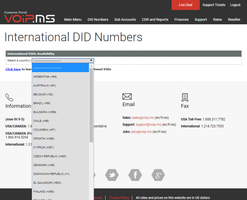Viewport: 247px width, 200px height.
Task: Click the dropdown list scrollbar thumb
Action: click(91, 105)
